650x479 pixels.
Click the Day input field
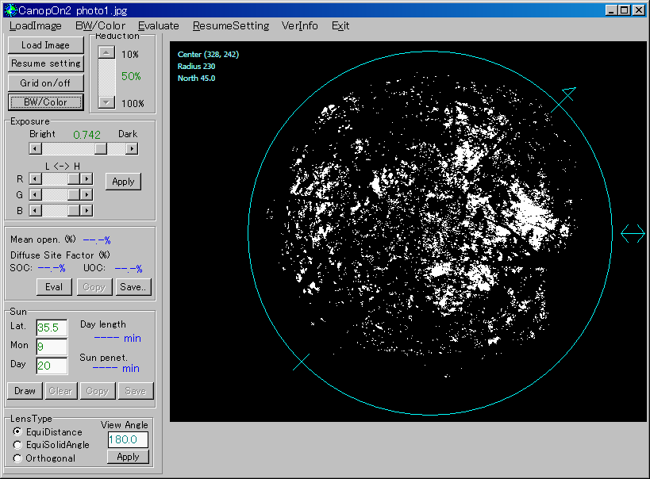coord(52,366)
